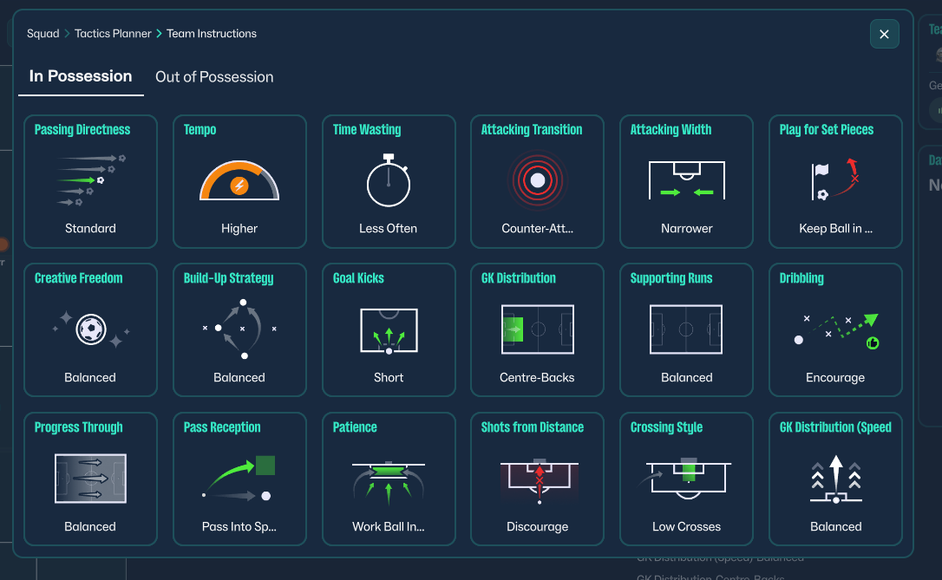Click the Crossing Style goal icon

coord(686,479)
